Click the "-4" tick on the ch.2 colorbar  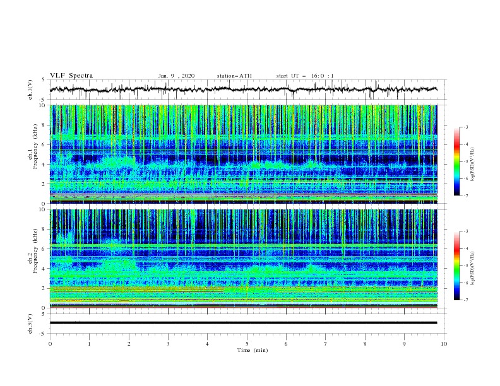coord(466,249)
